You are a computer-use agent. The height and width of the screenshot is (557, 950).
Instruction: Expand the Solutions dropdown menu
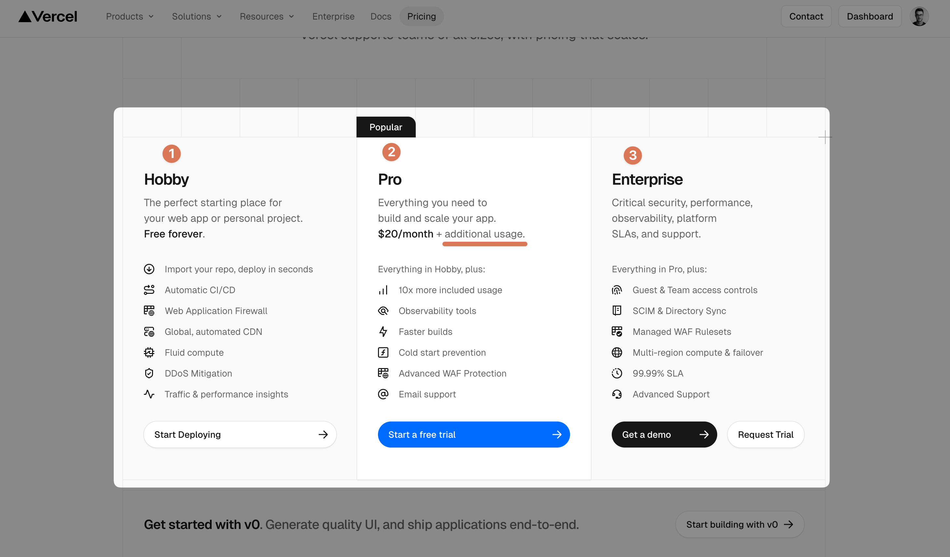coord(196,17)
